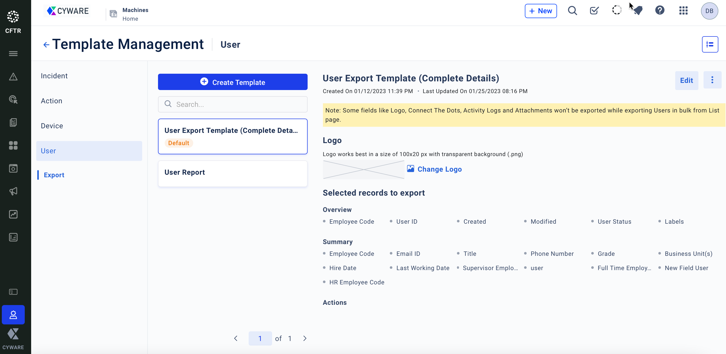Open the help question mark icon
Viewport: 726px width, 354px height.
(x=659, y=11)
